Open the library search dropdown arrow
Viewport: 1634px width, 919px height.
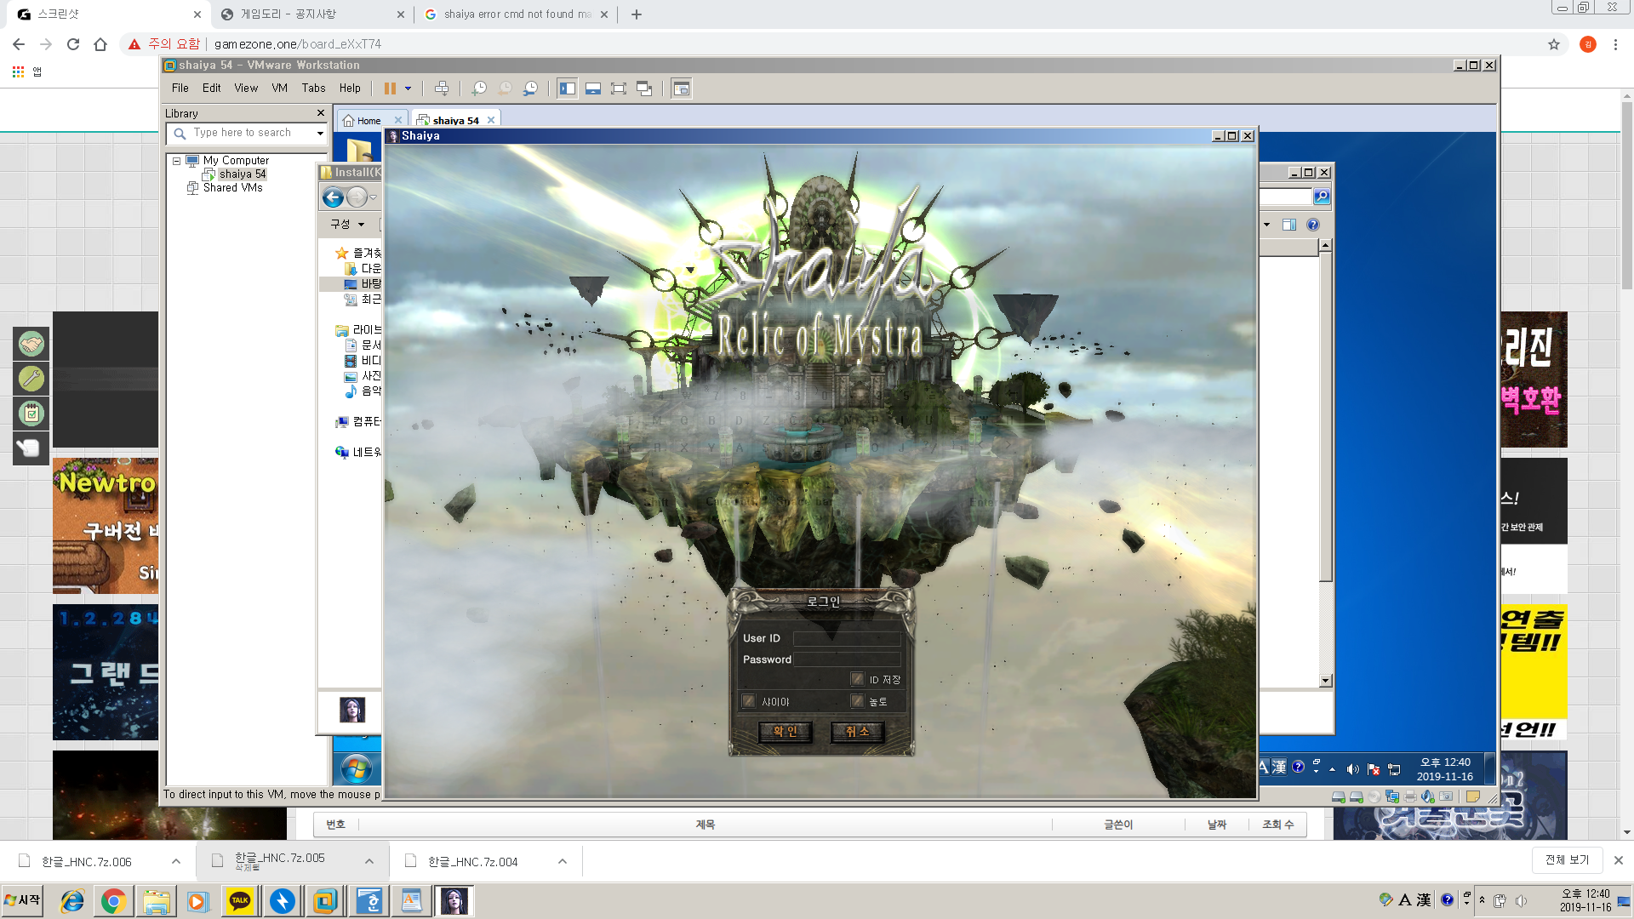point(320,134)
